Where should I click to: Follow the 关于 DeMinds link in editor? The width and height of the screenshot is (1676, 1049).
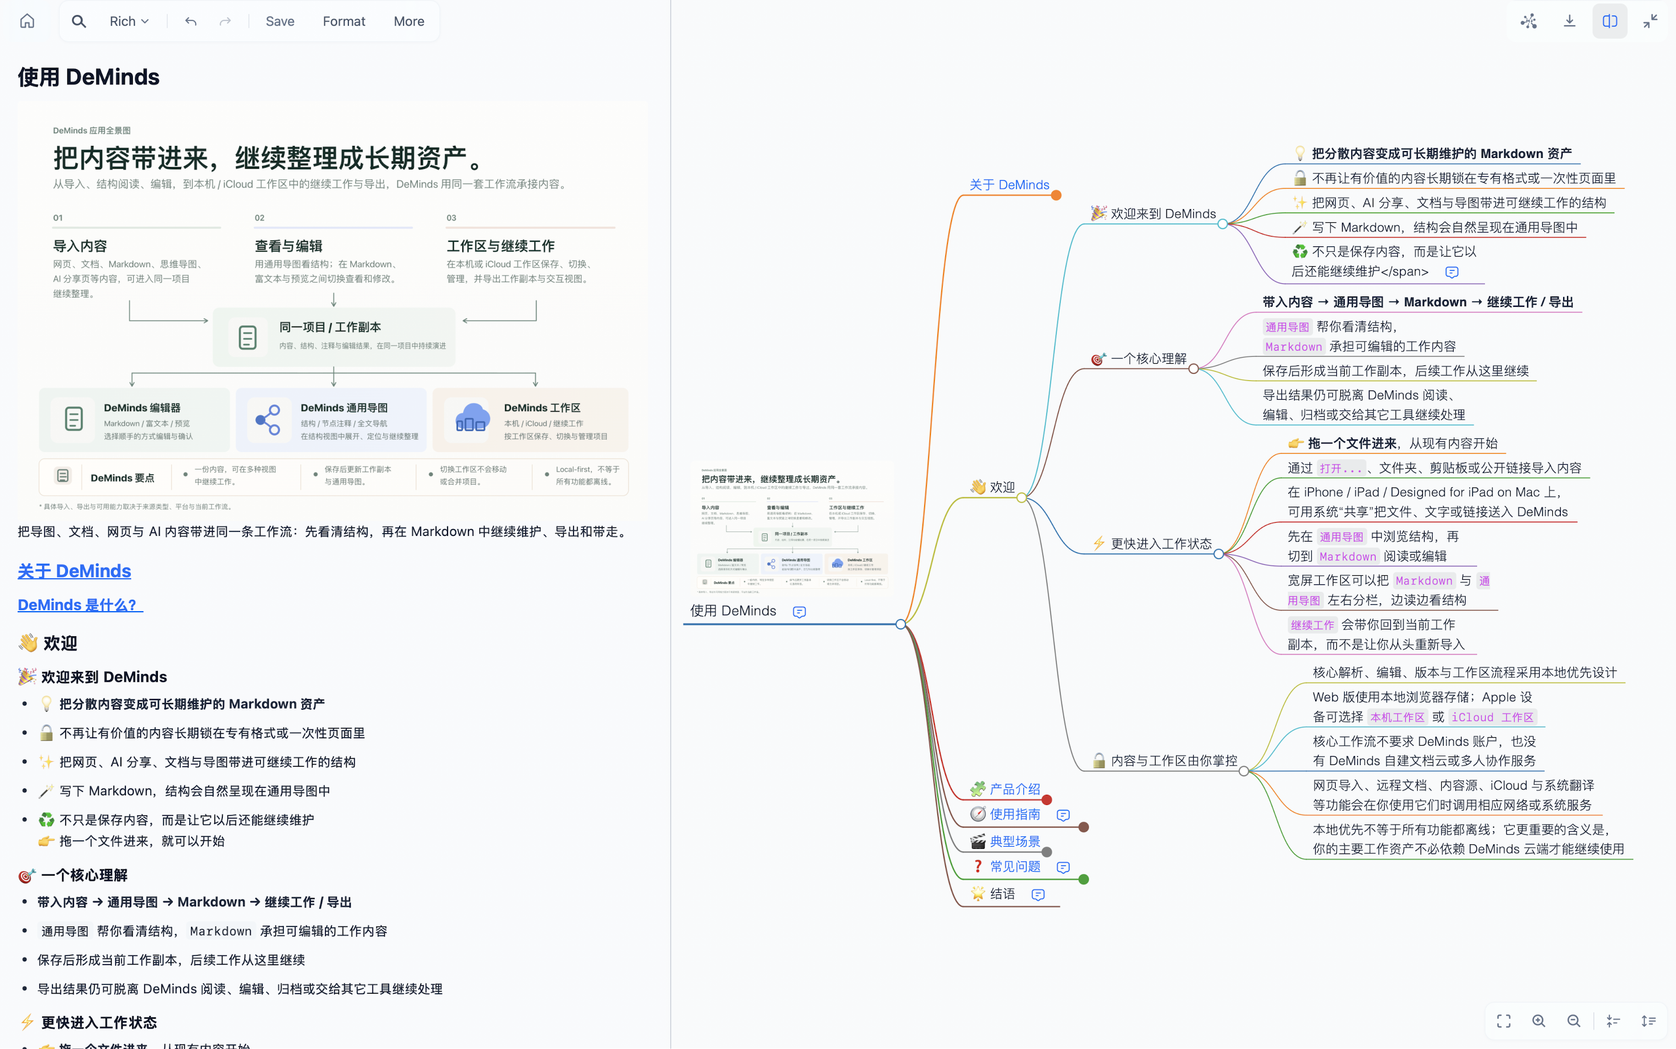pos(74,571)
